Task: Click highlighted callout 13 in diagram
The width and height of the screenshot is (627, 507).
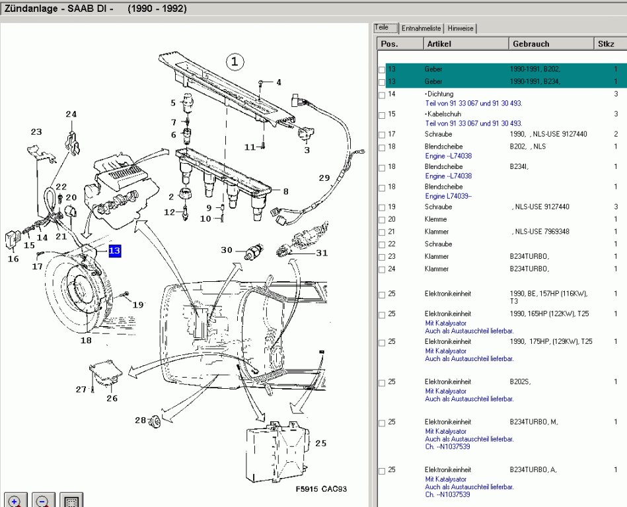Action: tap(115, 250)
